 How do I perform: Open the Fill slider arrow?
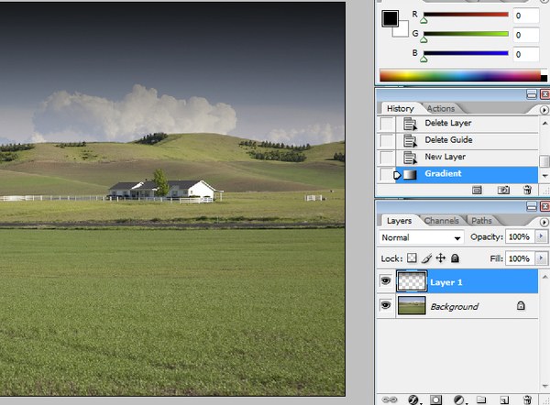pos(541,258)
